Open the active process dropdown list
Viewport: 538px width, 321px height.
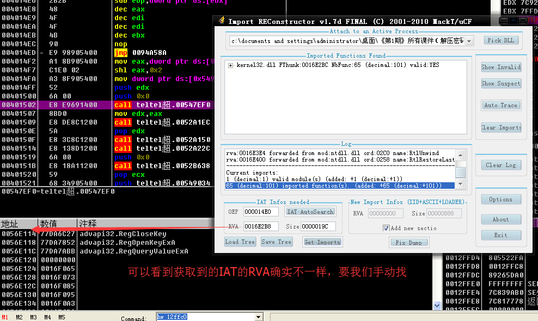(469, 41)
